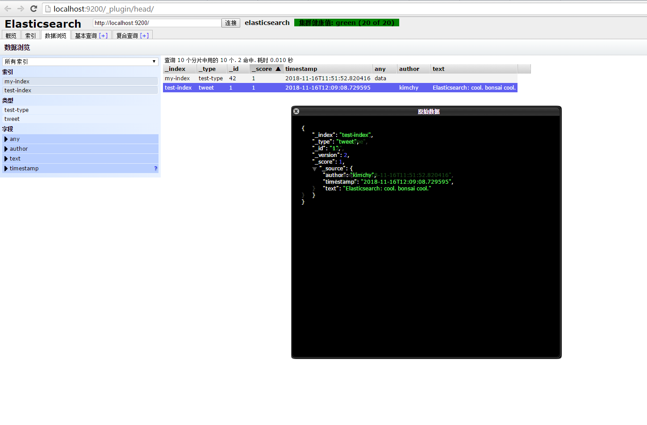Viewport: 647px width, 425px height.
Task: Filter by my-index in the index list
Action: [80, 81]
